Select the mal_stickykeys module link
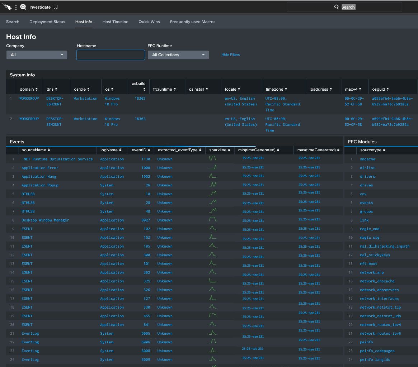 tap(375, 255)
